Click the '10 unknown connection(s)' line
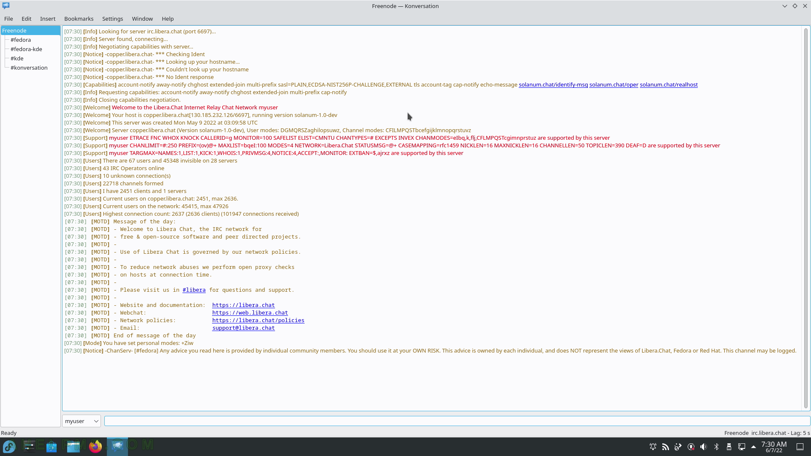This screenshot has height=456, width=811. tap(117, 176)
